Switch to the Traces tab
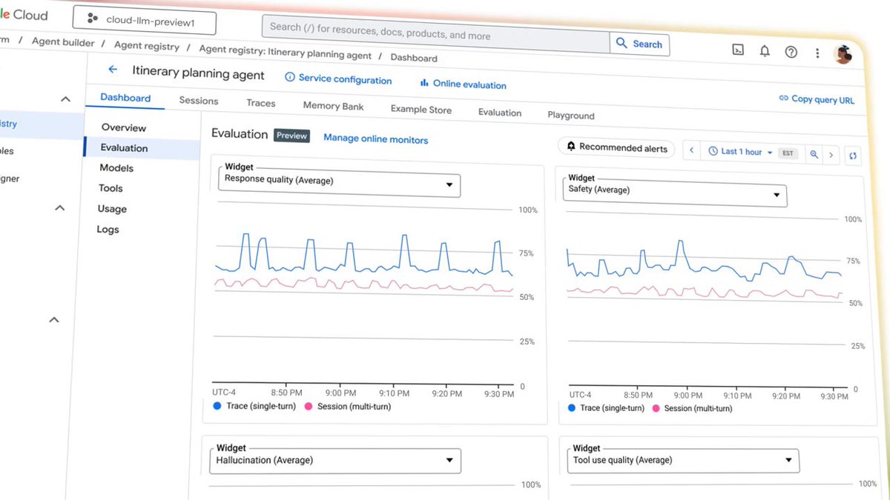This screenshot has height=500, width=890. tap(260, 103)
